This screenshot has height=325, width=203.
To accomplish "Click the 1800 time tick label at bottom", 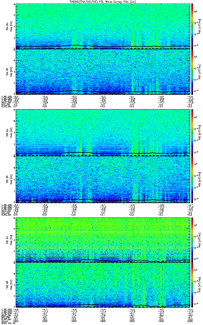I will 16,321.
